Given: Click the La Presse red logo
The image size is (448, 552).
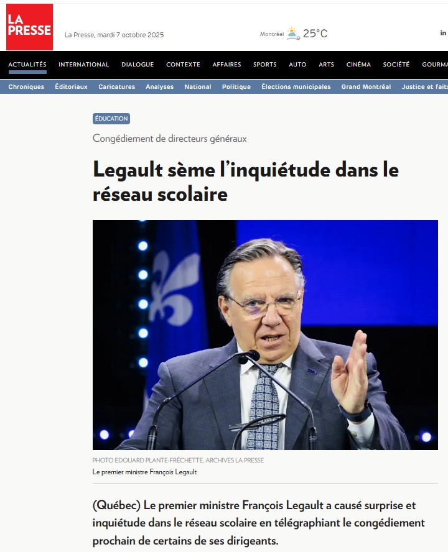Looking at the screenshot, I should click(30, 27).
